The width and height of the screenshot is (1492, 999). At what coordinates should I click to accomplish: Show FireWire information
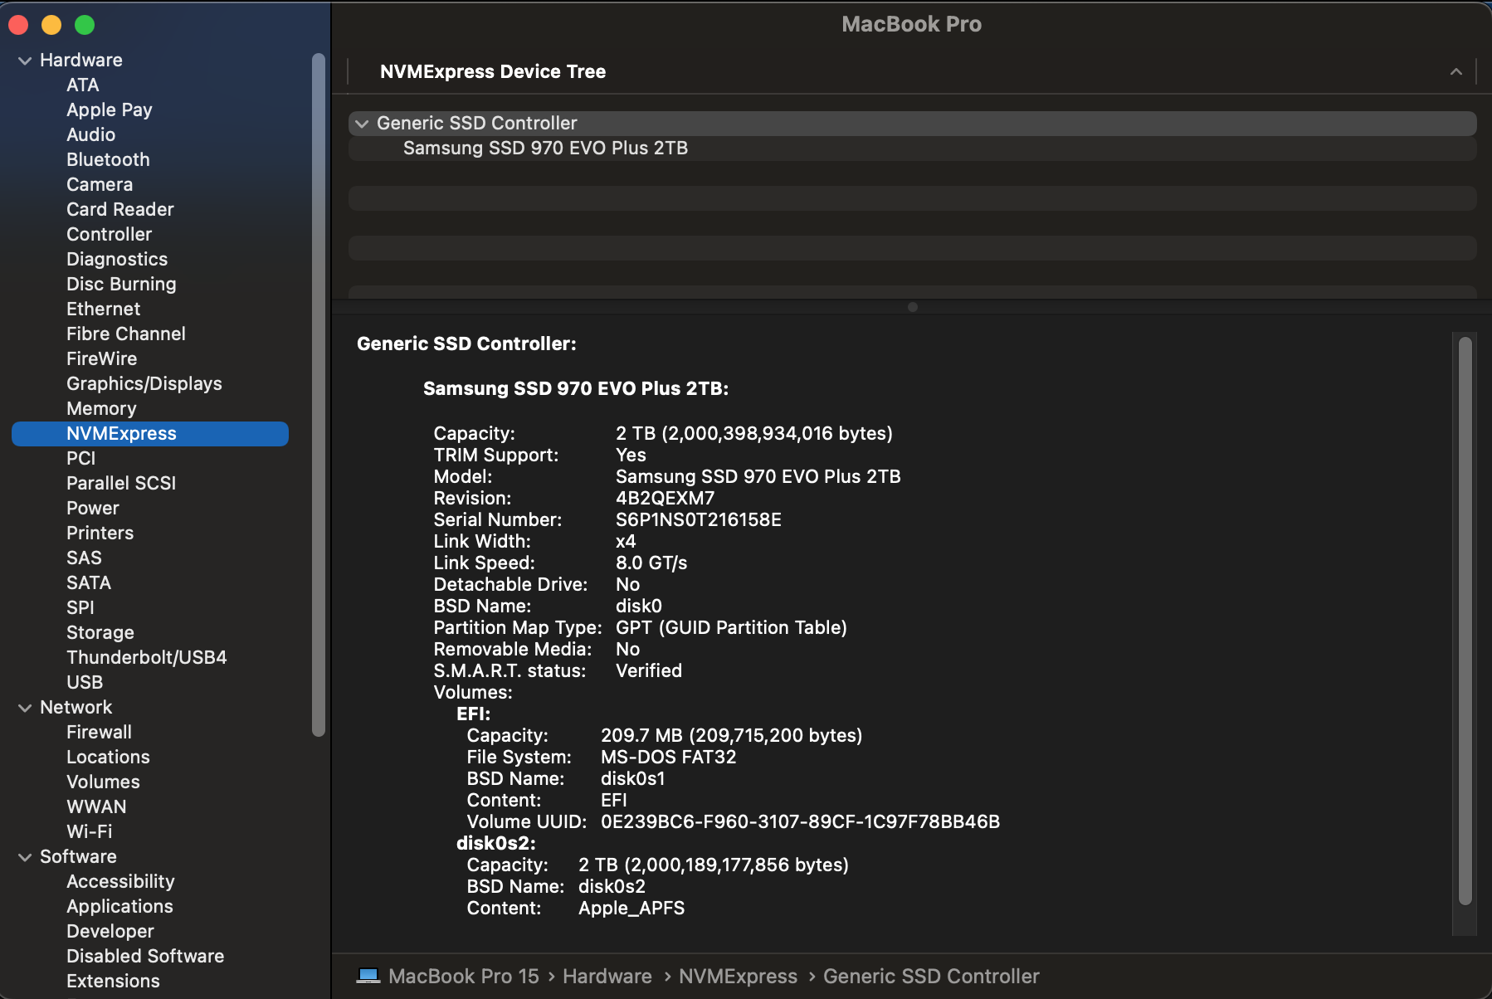point(102,359)
